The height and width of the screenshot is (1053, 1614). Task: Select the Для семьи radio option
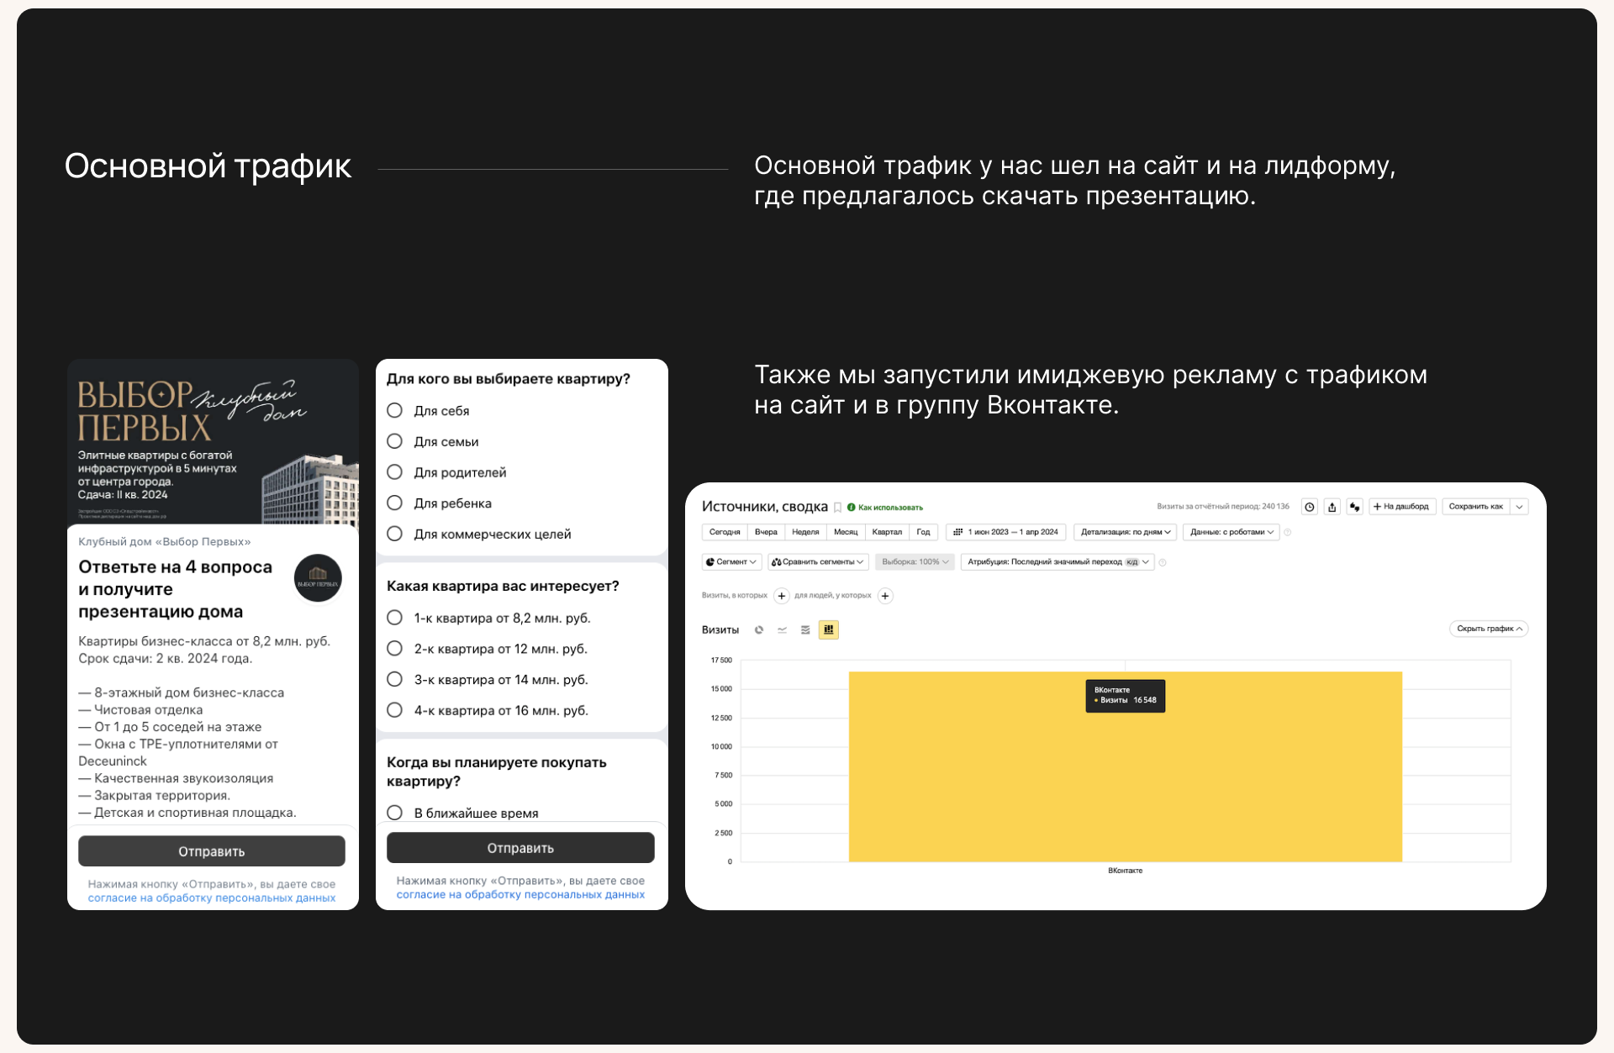(x=395, y=441)
